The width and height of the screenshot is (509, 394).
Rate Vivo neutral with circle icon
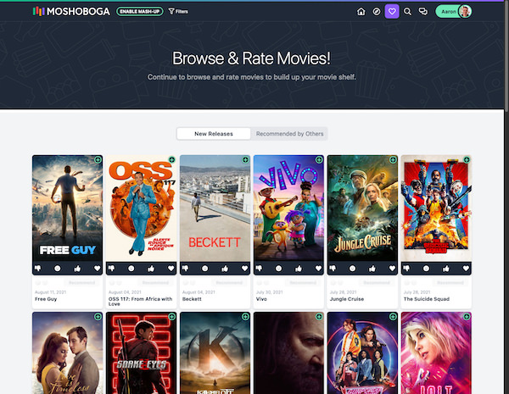point(278,269)
